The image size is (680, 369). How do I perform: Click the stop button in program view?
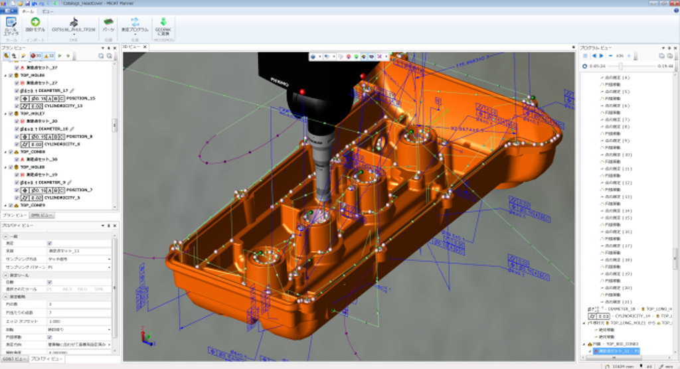point(585,56)
